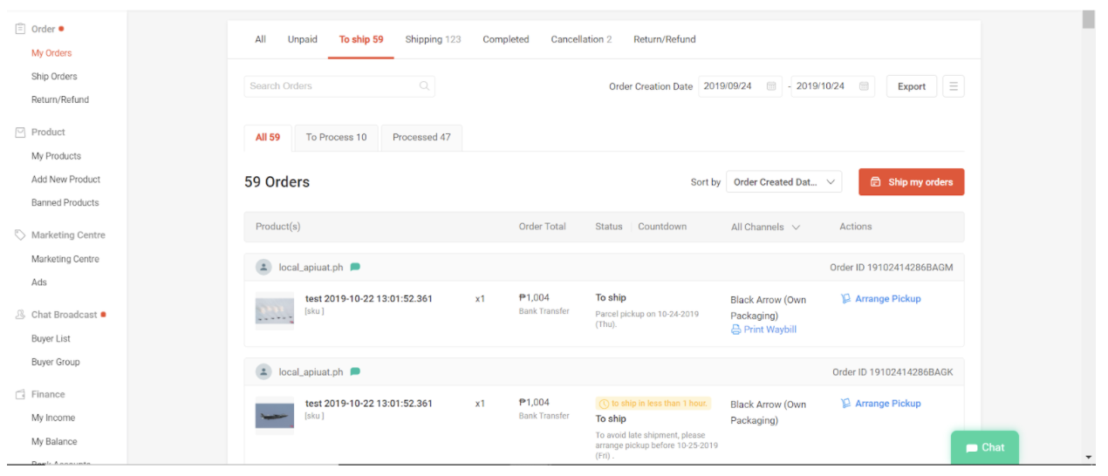Expand the Sort by Order Created Date dropdown
The image size is (1108, 476).
[x=783, y=182]
